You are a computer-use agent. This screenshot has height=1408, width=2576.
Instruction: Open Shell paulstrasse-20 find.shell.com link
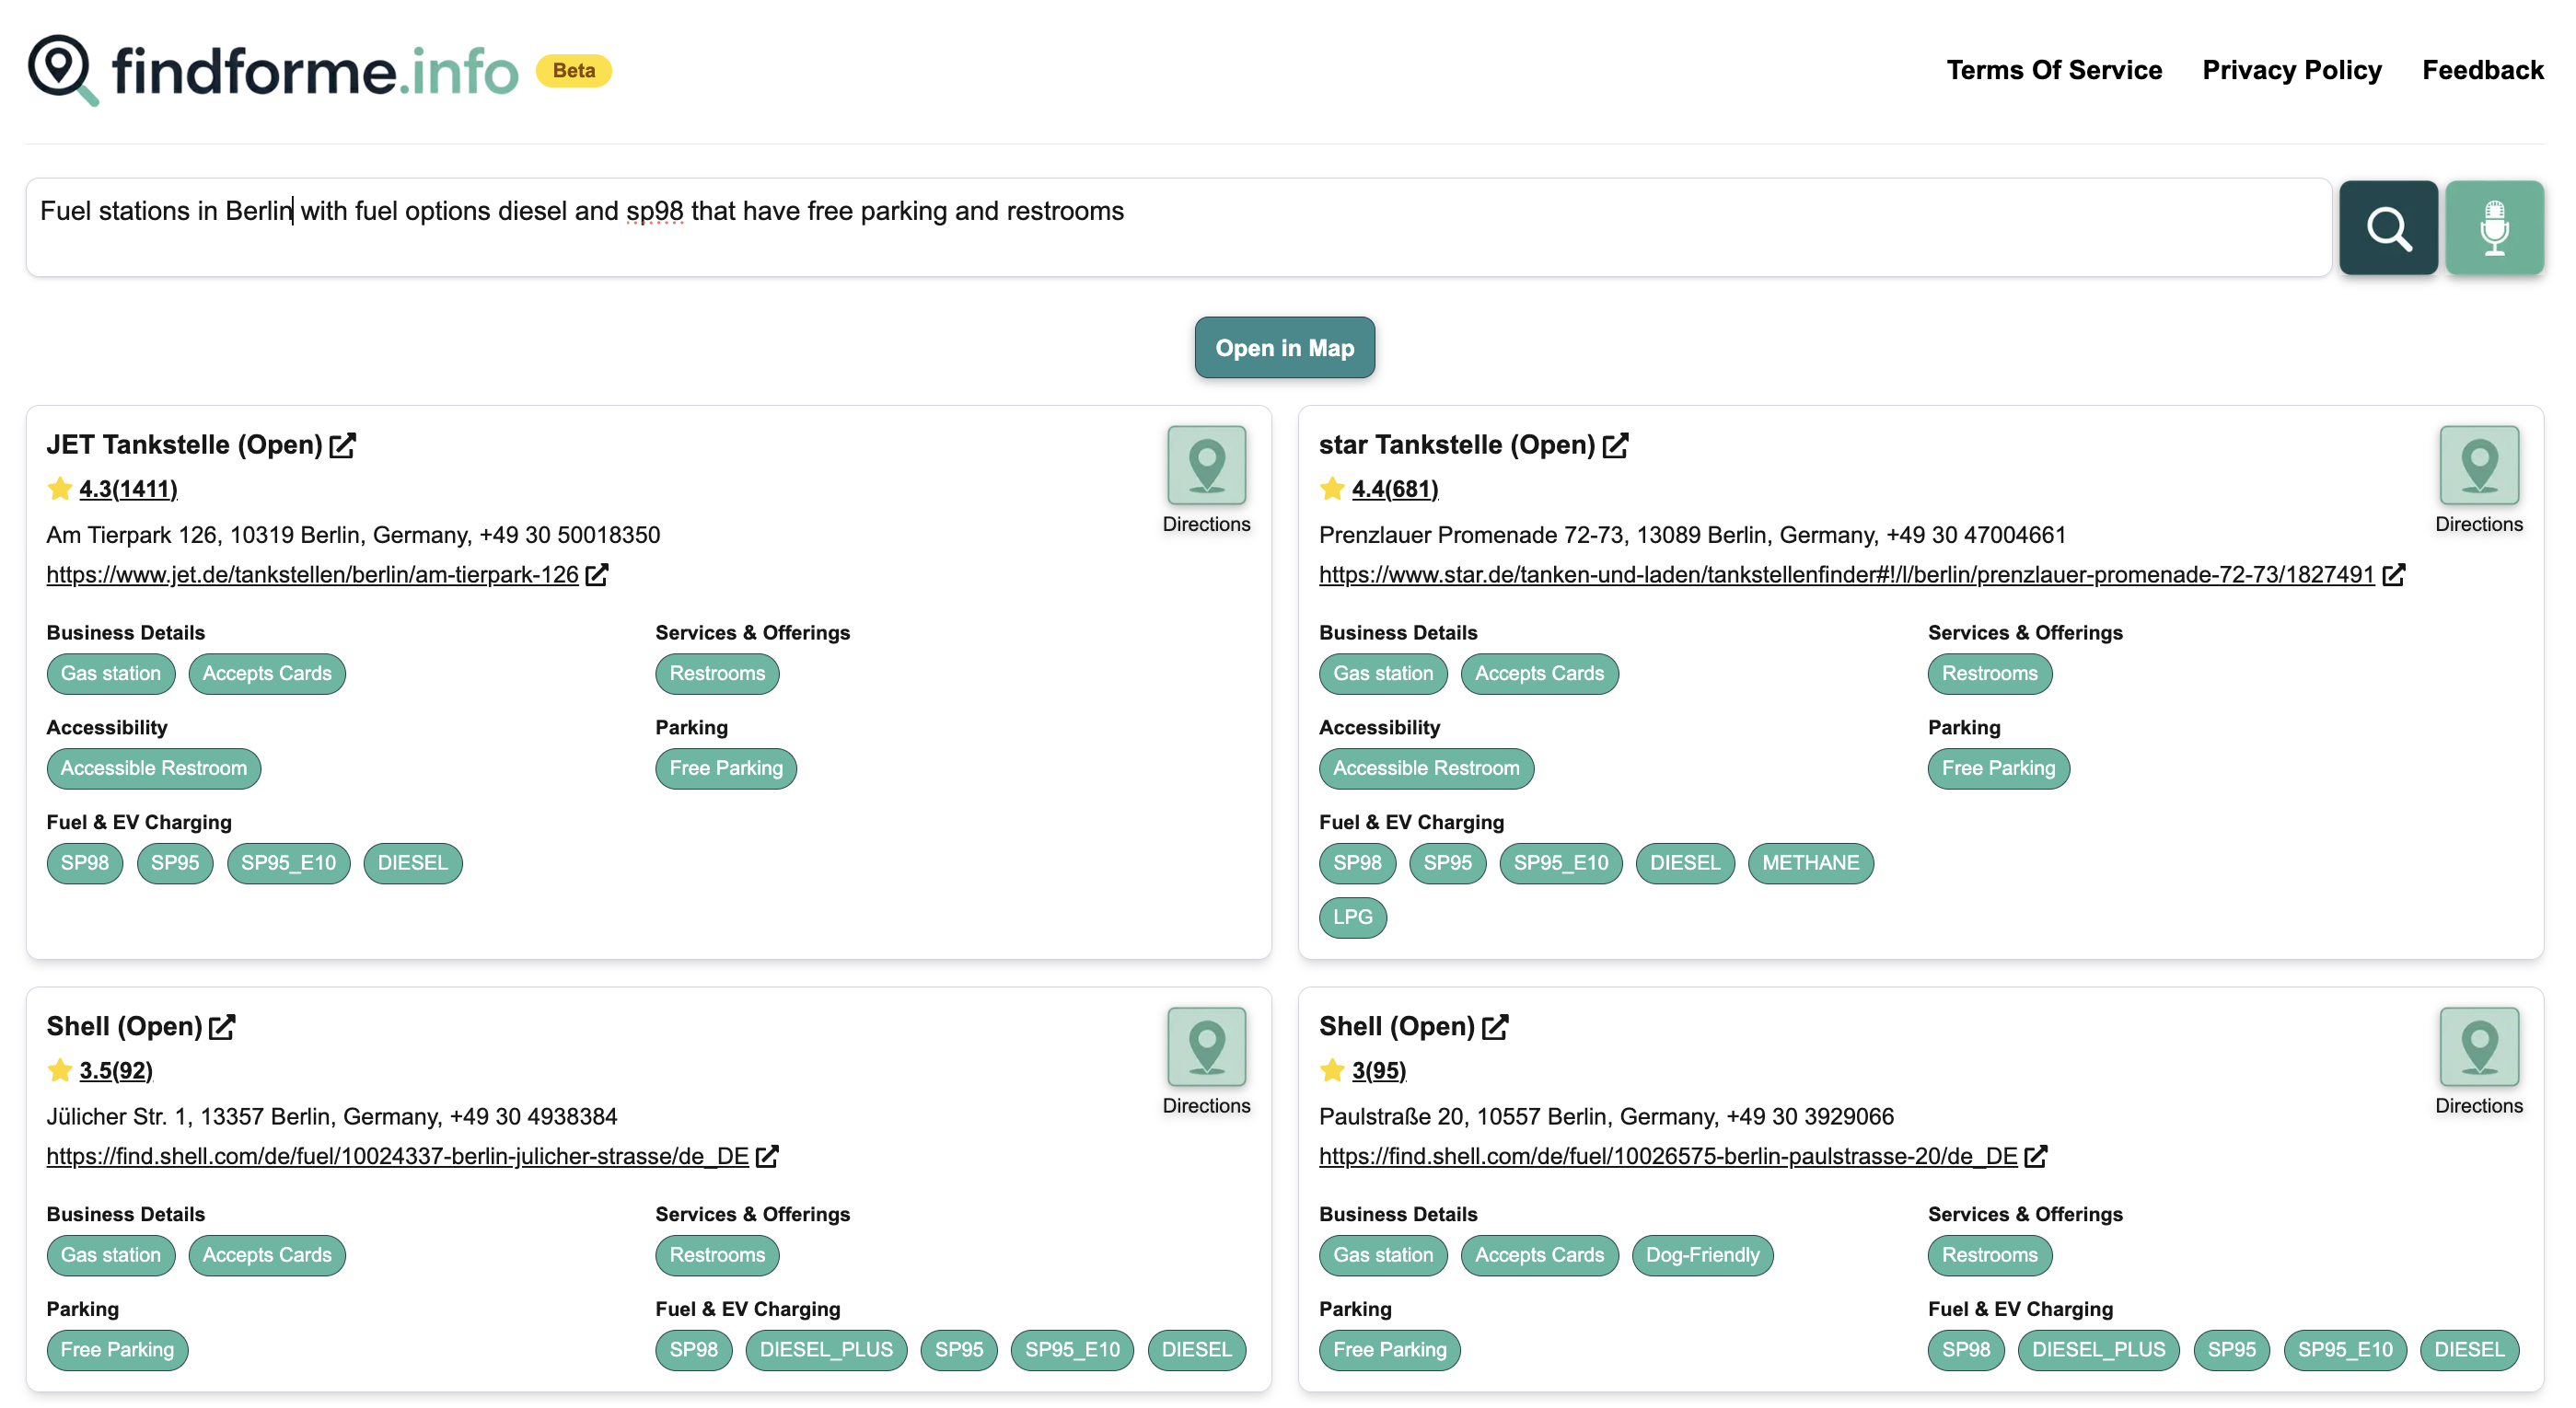pyautogui.click(x=1667, y=1156)
